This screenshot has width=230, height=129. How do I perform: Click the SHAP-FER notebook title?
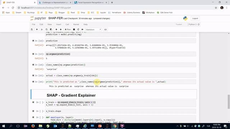[x=55, y=18]
